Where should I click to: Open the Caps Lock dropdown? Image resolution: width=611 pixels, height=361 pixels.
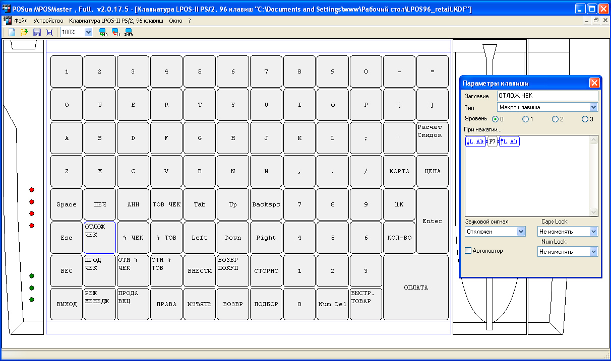pos(593,232)
